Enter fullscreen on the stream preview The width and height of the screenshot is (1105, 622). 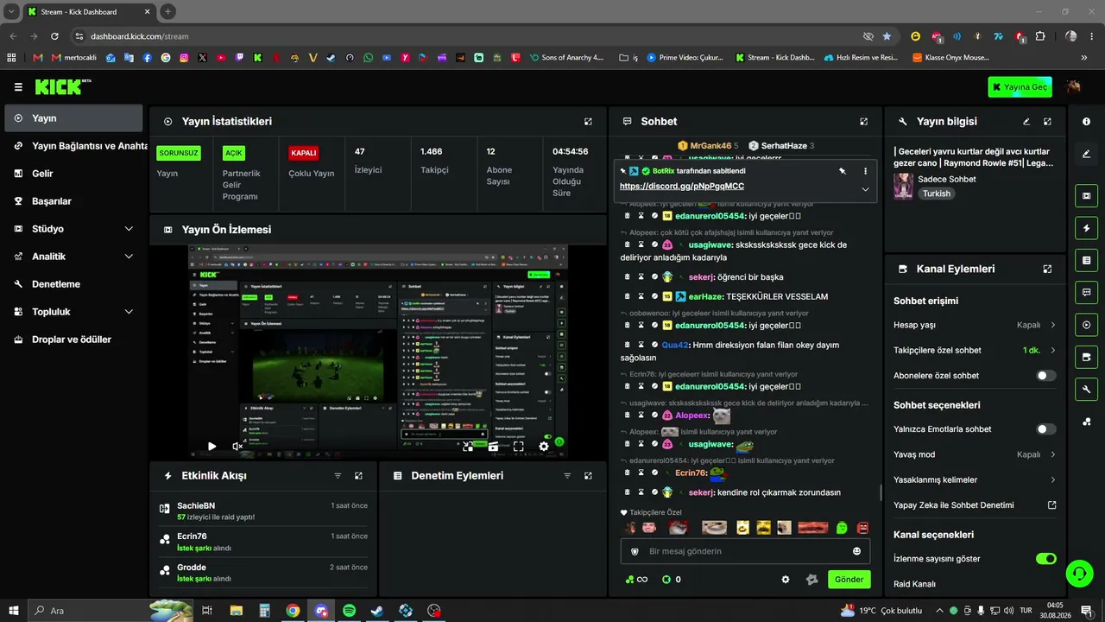[518, 447]
